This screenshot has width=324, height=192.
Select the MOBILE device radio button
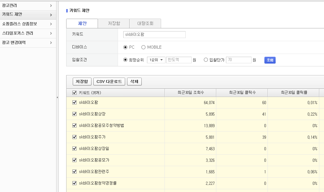click(143, 47)
